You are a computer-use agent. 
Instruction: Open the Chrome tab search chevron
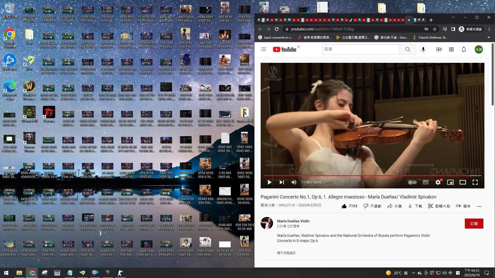[453, 17]
